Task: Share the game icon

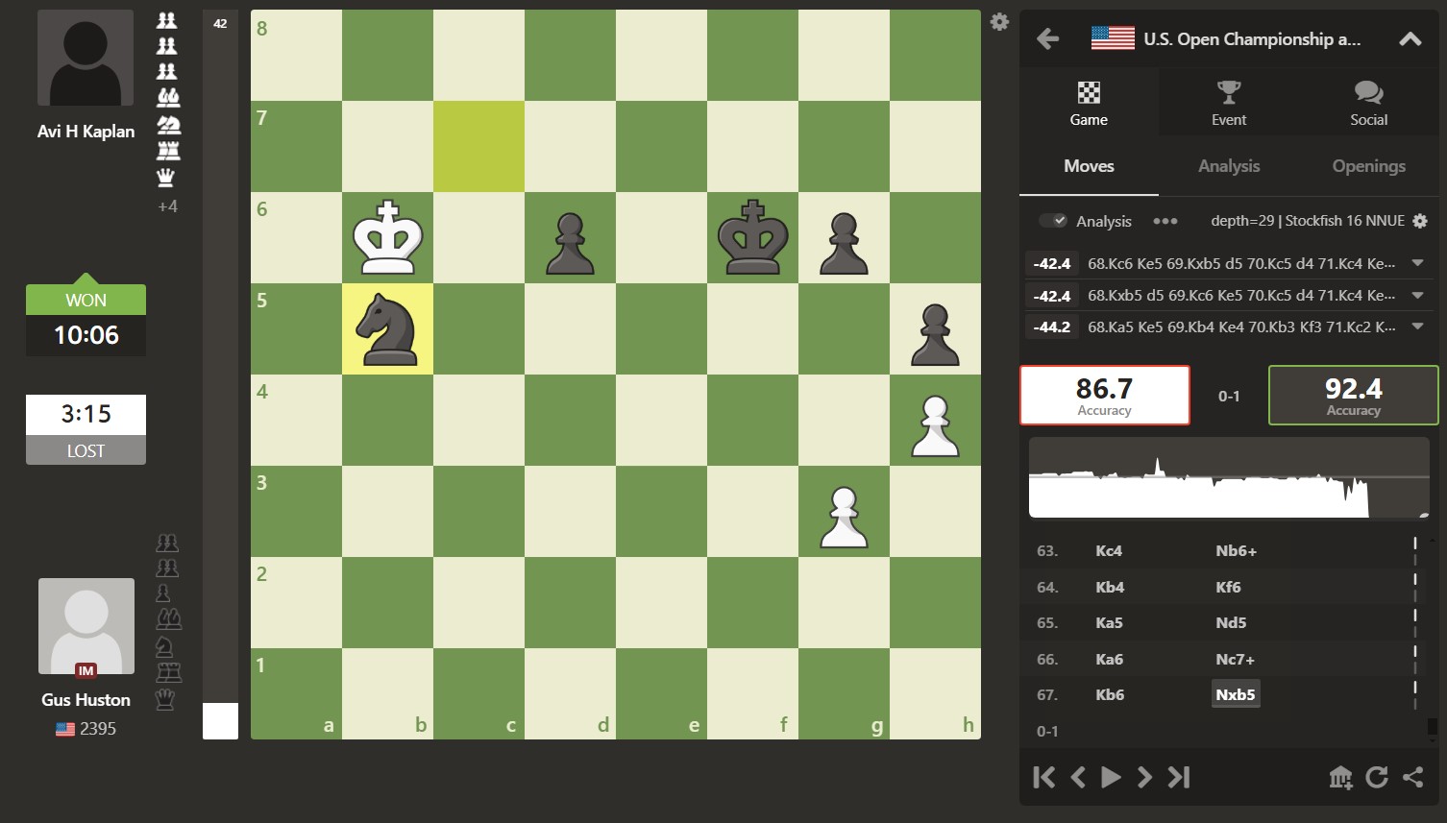Action: pos(1412,777)
